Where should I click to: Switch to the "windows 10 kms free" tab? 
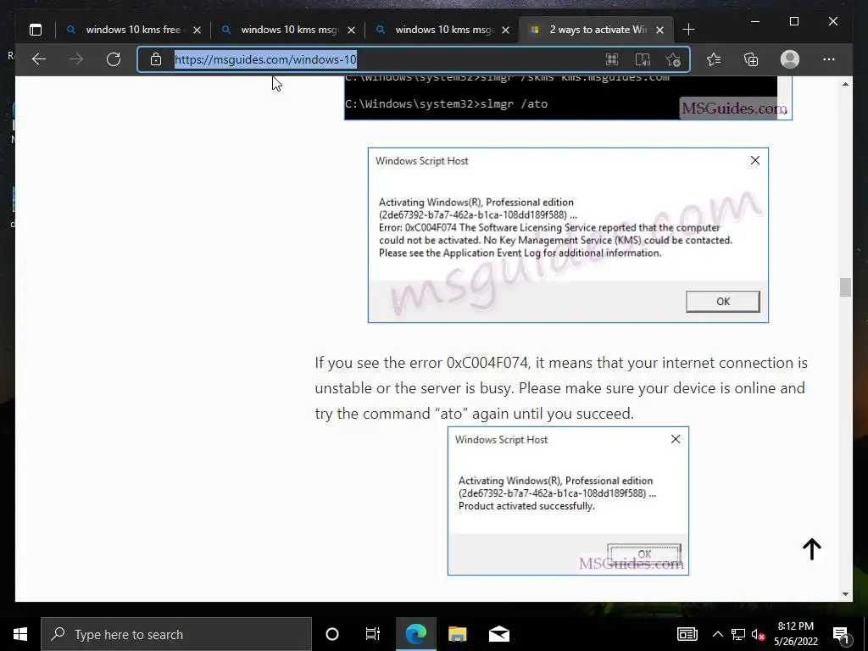click(x=133, y=30)
